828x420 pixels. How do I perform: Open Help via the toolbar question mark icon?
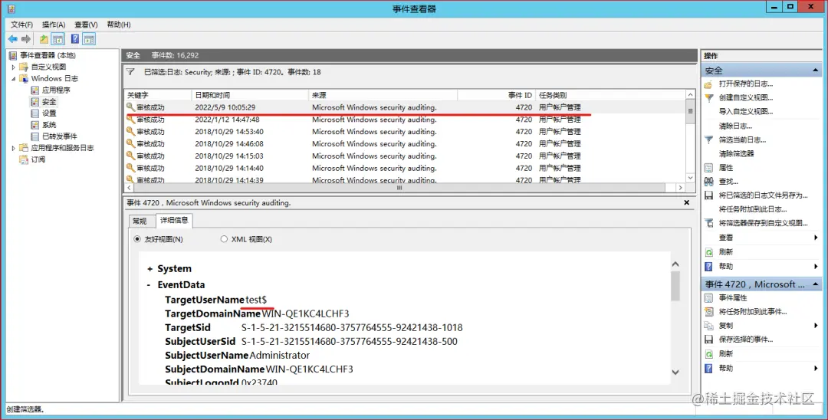coord(75,38)
